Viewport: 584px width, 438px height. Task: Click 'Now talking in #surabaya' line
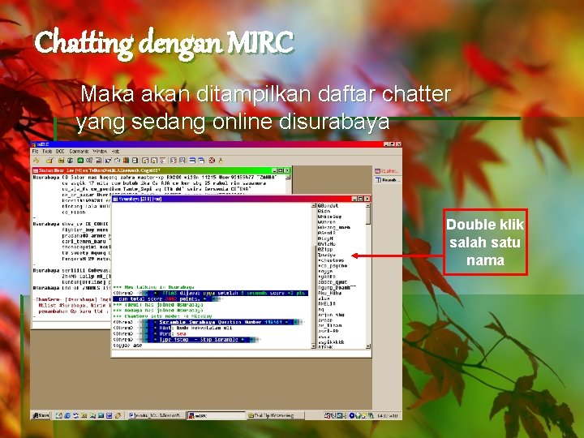click(x=154, y=287)
